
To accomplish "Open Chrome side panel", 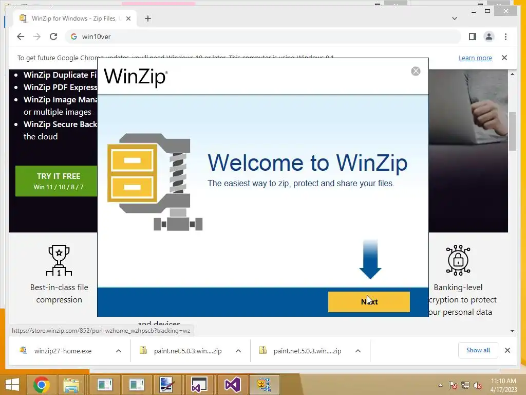I will (473, 37).
